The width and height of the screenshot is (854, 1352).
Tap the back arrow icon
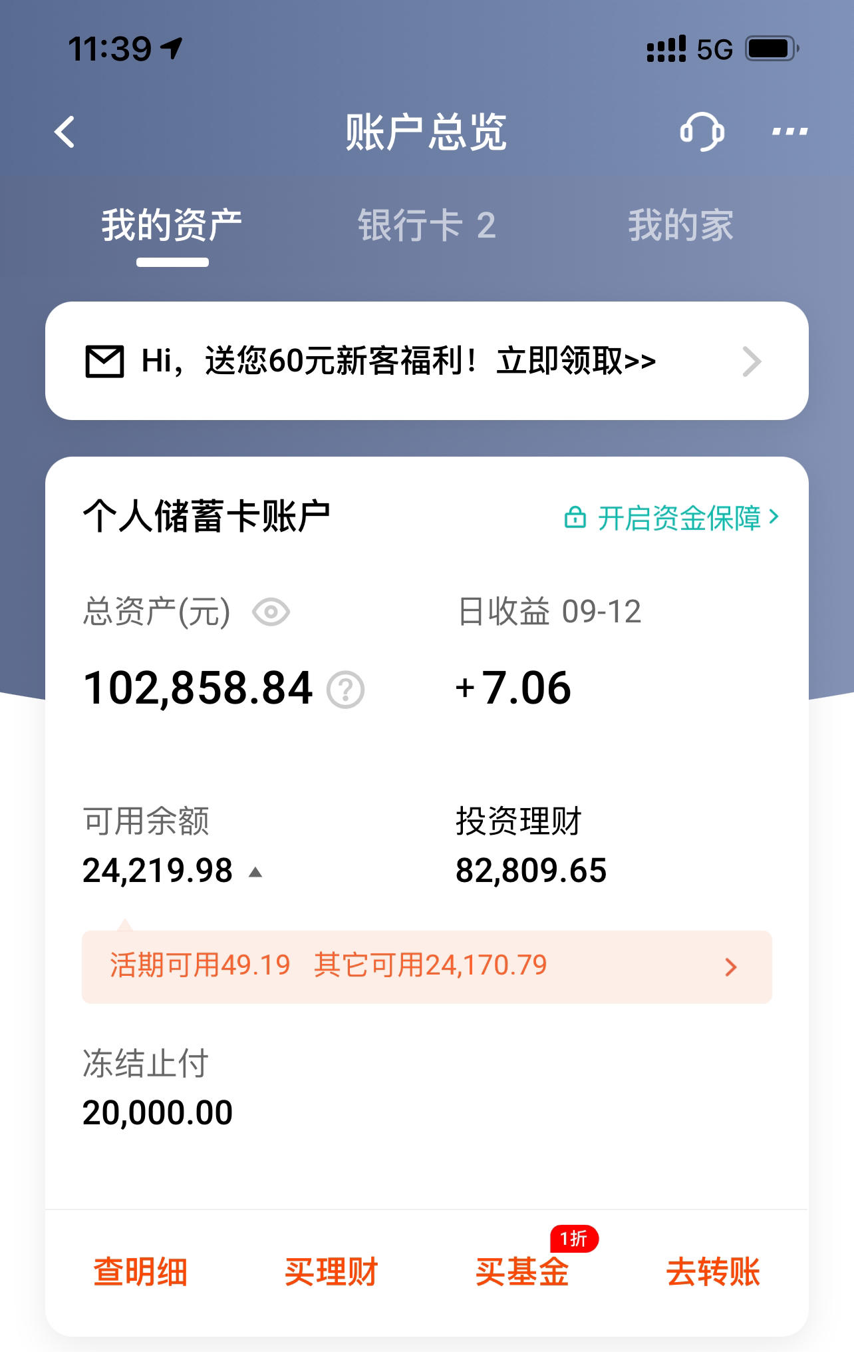(x=65, y=132)
